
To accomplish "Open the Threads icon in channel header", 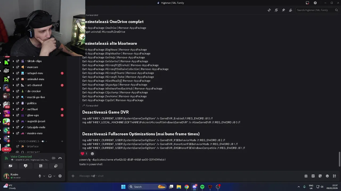I will coord(269,10).
